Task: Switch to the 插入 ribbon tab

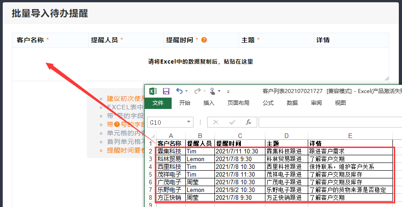Action: point(209,103)
